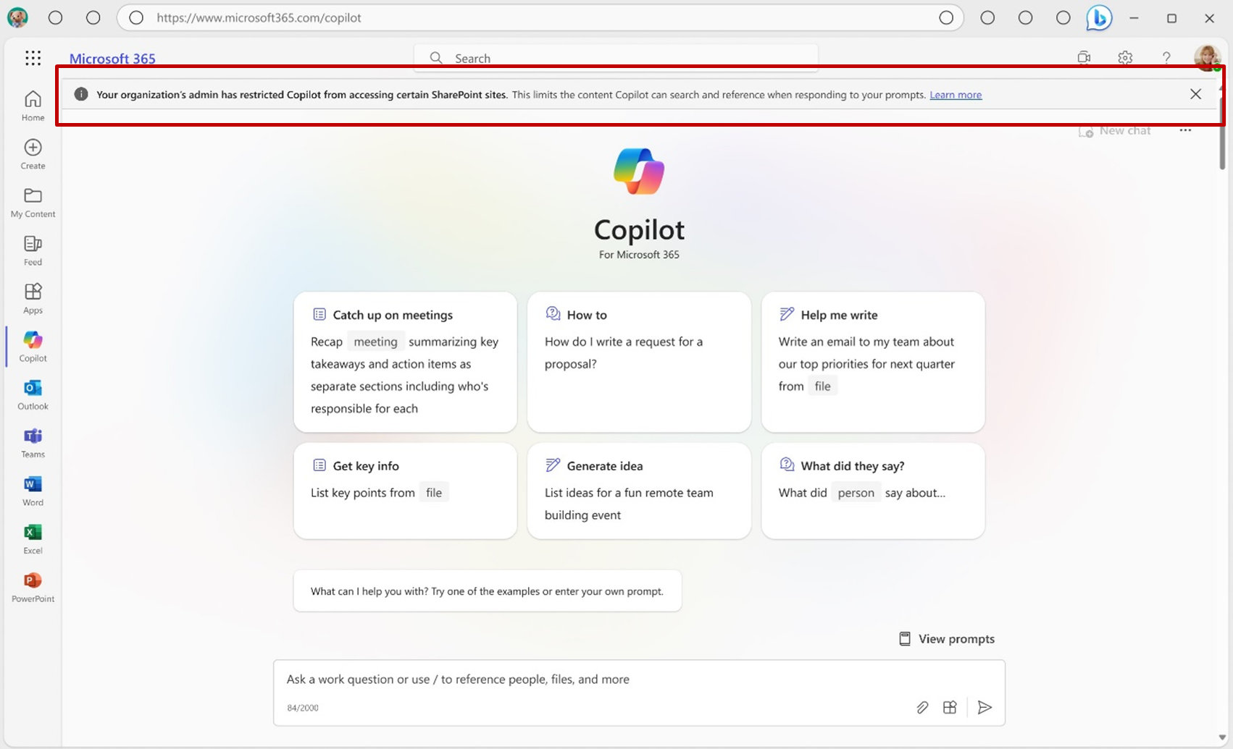Image resolution: width=1233 pixels, height=749 pixels.
Task: Open the "meeting" selector in Catch up card
Action: [x=375, y=341]
